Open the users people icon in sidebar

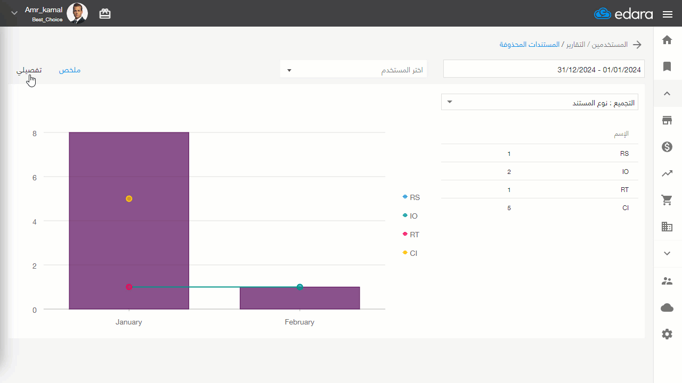coord(667,281)
